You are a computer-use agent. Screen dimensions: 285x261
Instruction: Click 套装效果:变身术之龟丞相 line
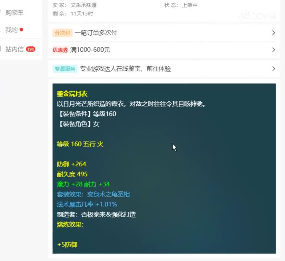coord(93,194)
